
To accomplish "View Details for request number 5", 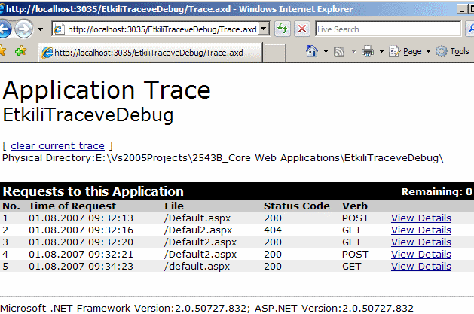I will click(420, 267).
